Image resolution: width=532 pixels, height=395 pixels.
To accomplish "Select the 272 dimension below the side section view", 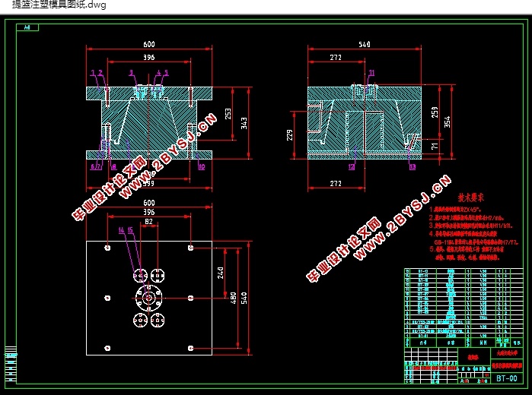I will point(336,183).
